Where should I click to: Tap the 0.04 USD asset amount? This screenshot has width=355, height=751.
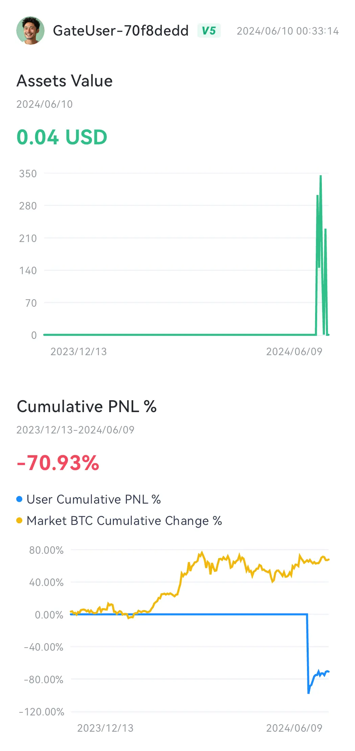pyautogui.click(x=62, y=137)
